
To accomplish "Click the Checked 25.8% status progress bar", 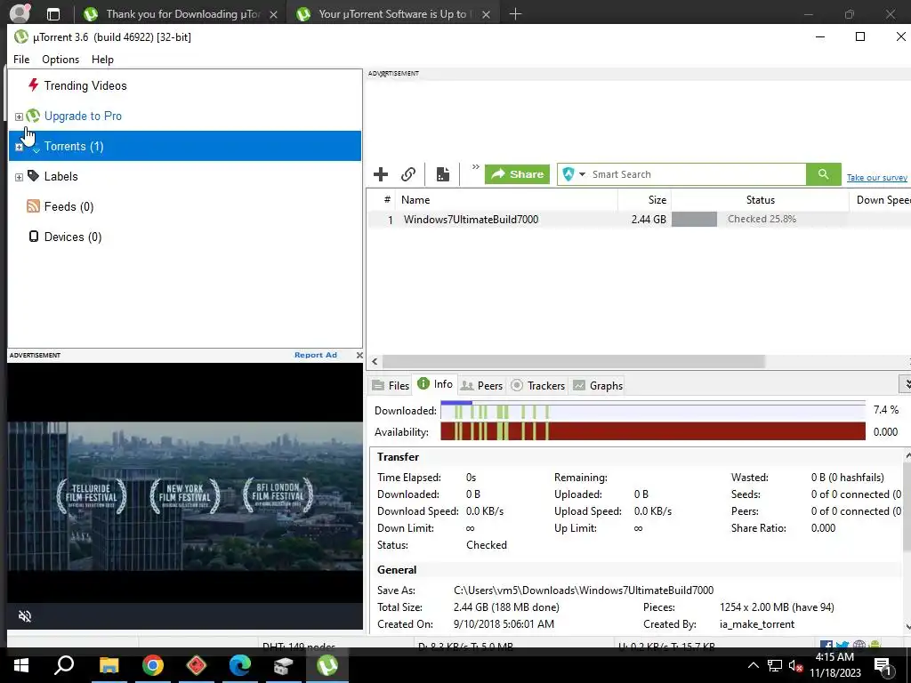I will (x=760, y=219).
